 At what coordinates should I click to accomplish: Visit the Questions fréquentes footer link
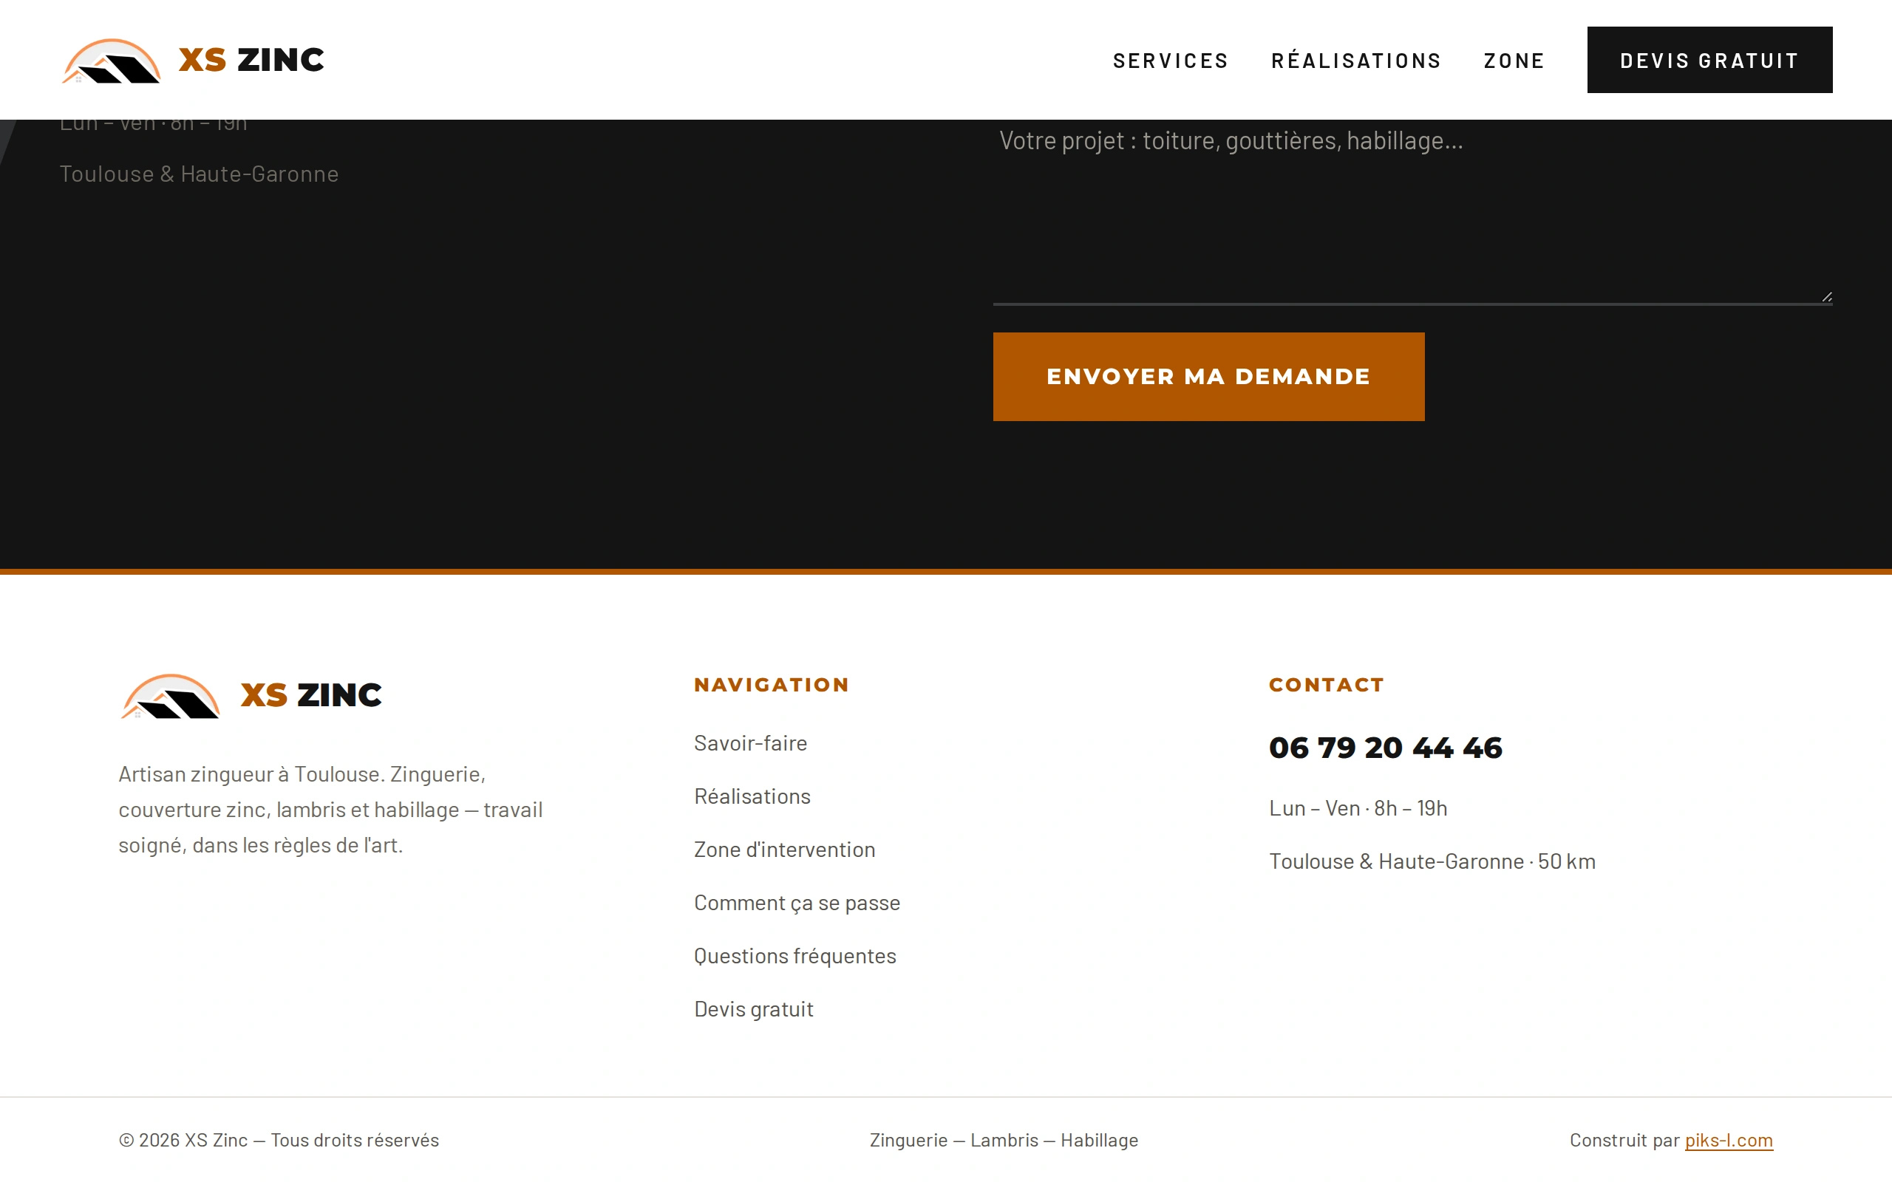coord(795,956)
